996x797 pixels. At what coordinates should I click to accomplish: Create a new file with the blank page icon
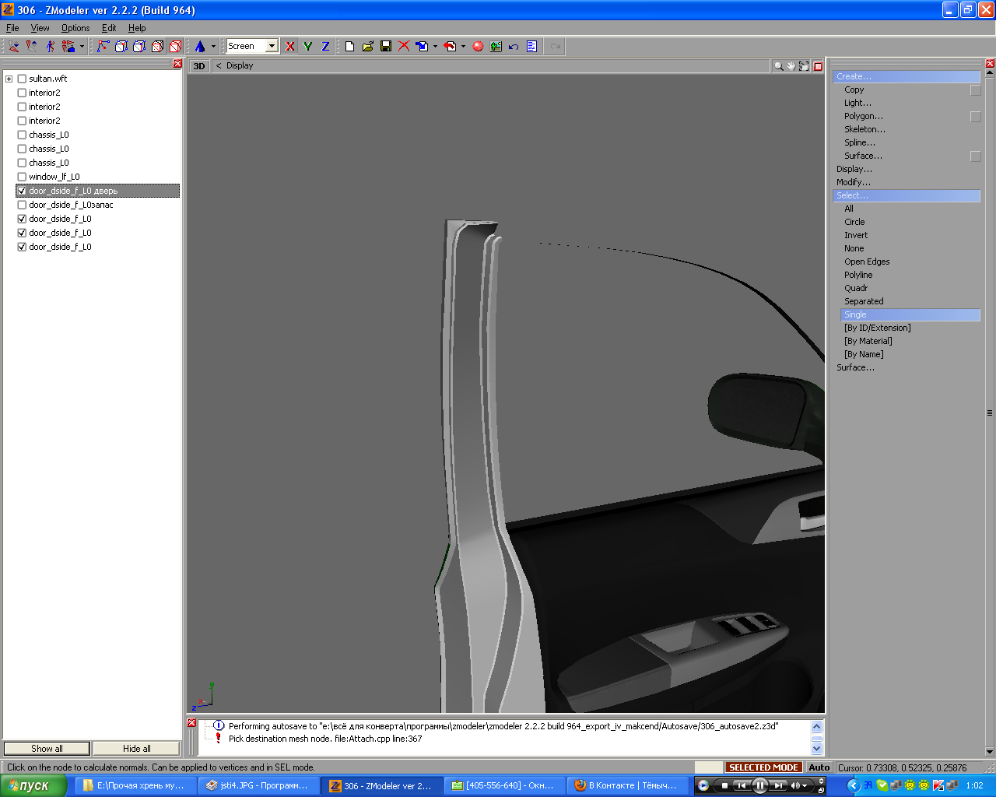click(x=349, y=47)
